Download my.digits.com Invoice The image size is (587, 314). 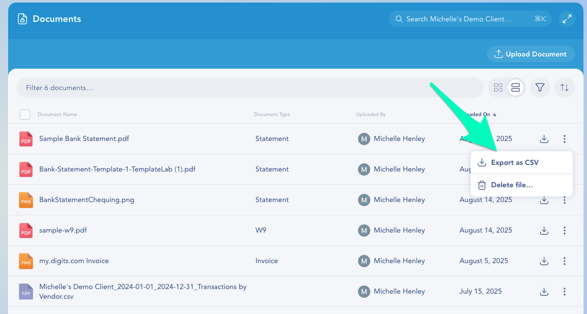(x=544, y=262)
